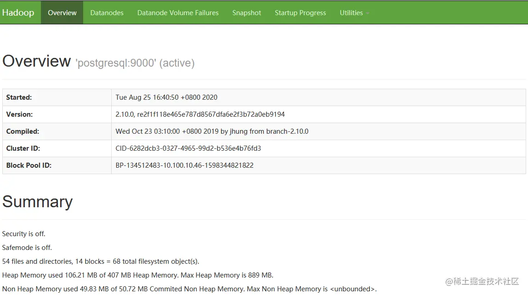Select Tue Aug 25 16:40:50 +0800 2020 value
Viewport: 528px width, 295px height.
point(166,97)
